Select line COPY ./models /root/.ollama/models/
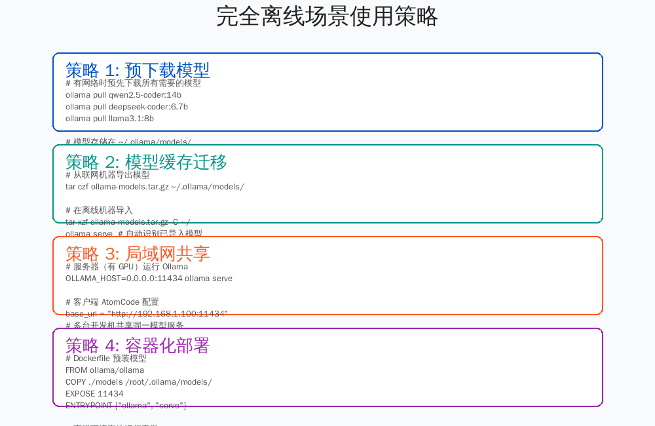Viewport: 655px width, 426px height. pyautogui.click(x=139, y=381)
